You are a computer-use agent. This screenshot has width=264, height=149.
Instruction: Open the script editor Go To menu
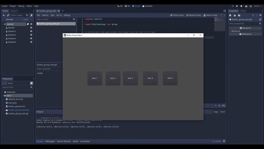point(59,15)
